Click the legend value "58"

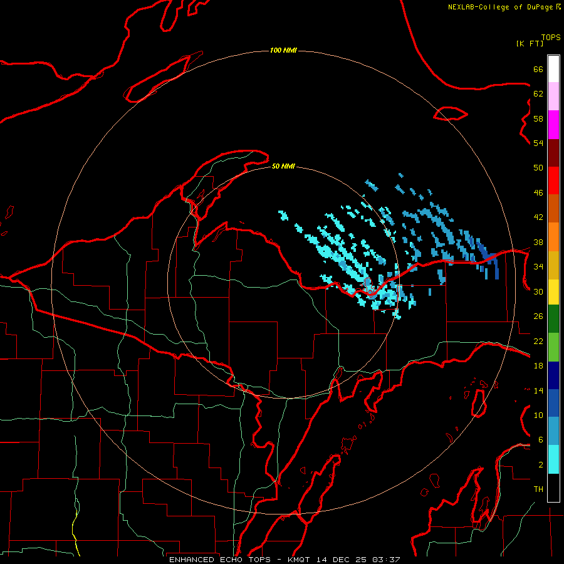[x=538, y=118]
